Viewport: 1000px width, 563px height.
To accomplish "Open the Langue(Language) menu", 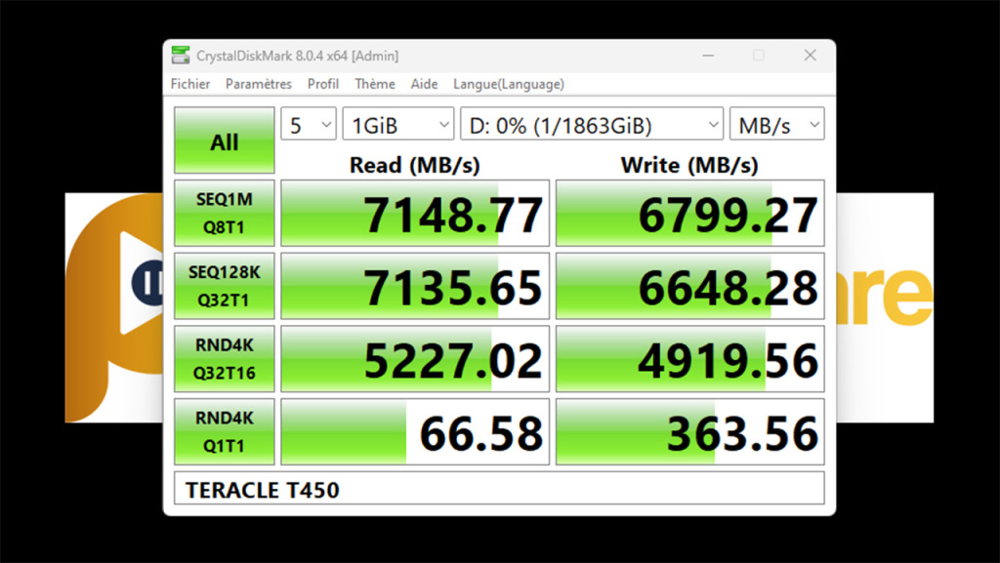I will (x=508, y=84).
